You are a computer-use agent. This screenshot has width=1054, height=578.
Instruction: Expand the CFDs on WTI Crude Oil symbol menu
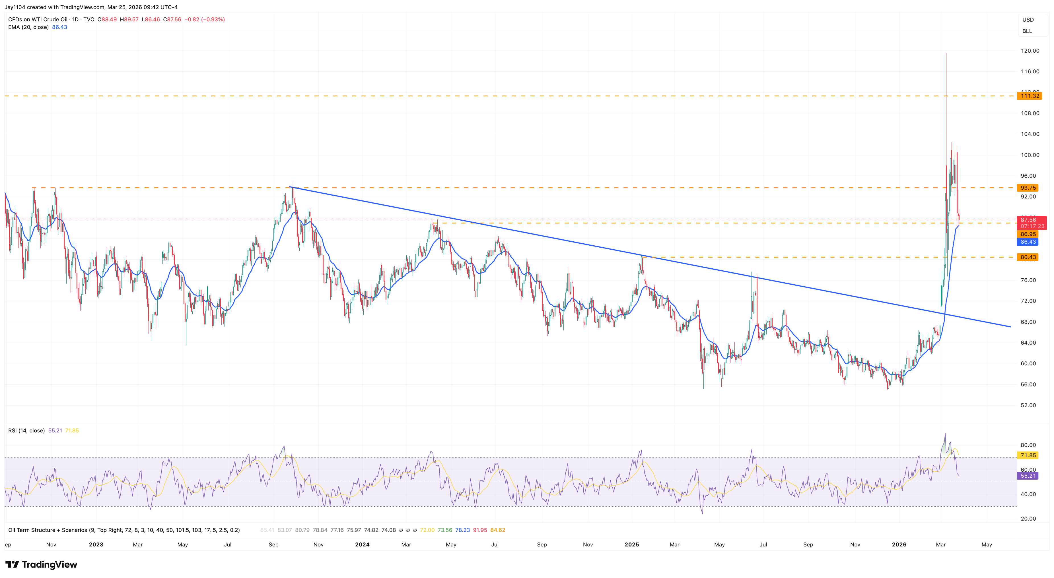point(39,19)
